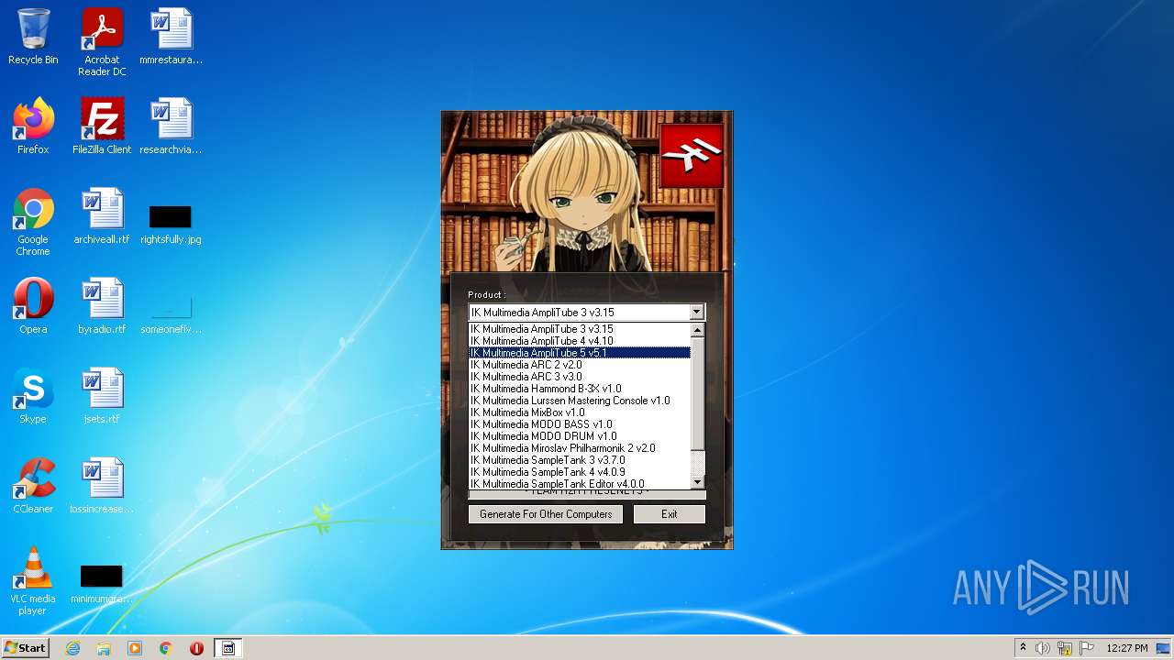Pick IK Multimedia Miroslav Philharmonik 2 v2.0
This screenshot has height=660, width=1174.
coord(580,448)
